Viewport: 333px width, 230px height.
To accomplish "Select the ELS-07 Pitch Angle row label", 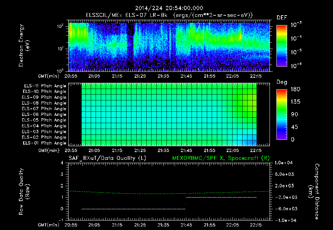I will click(44, 109).
